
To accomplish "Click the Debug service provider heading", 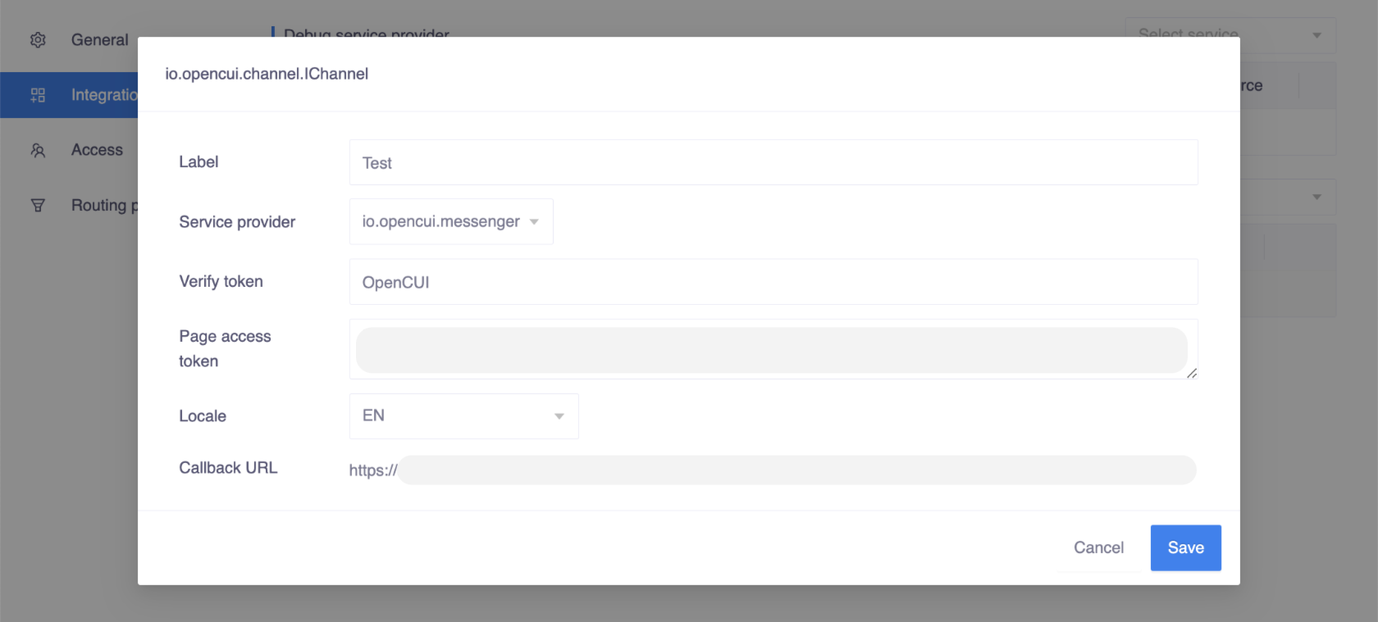I will click(366, 35).
